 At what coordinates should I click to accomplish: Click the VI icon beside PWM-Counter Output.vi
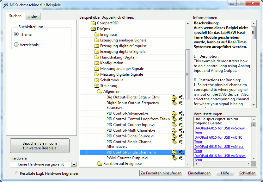coord(174,158)
